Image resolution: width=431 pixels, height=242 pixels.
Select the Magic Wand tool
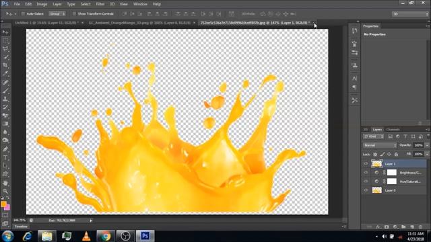(x=5, y=57)
